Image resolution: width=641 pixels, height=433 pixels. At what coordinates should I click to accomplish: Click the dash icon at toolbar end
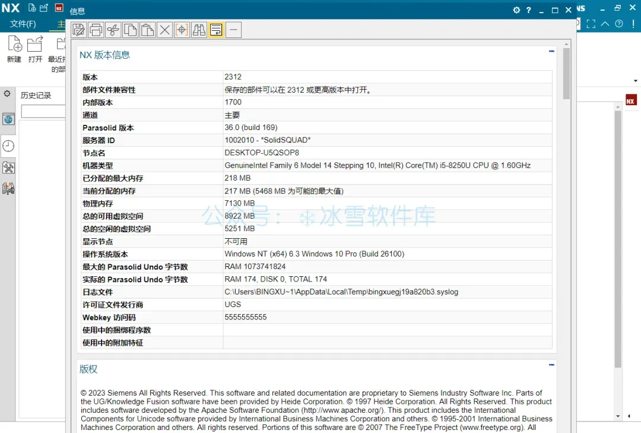[x=233, y=30]
